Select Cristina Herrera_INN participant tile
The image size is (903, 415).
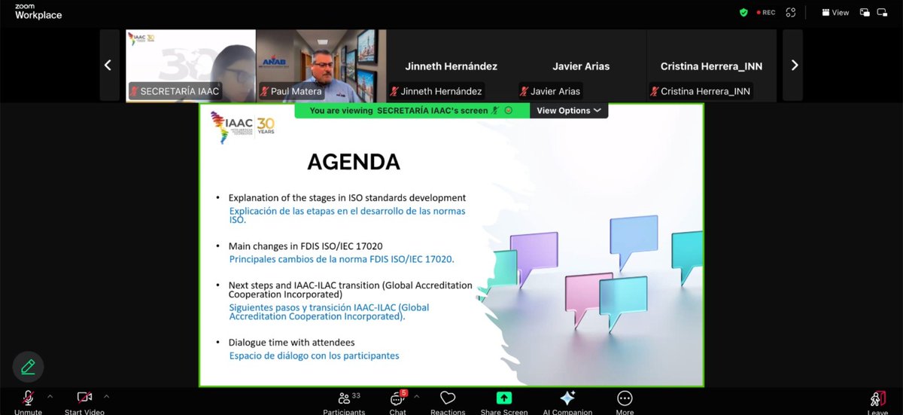[711, 66]
